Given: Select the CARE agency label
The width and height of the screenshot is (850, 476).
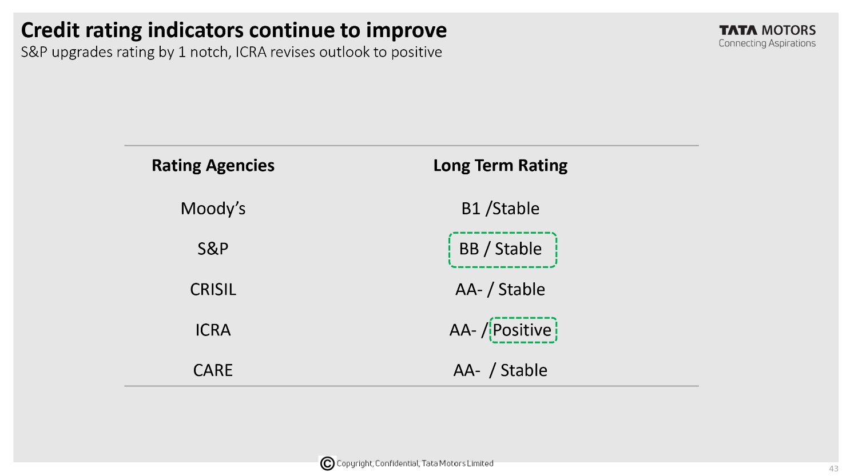Looking at the screenshot, I should pos(213,370).
